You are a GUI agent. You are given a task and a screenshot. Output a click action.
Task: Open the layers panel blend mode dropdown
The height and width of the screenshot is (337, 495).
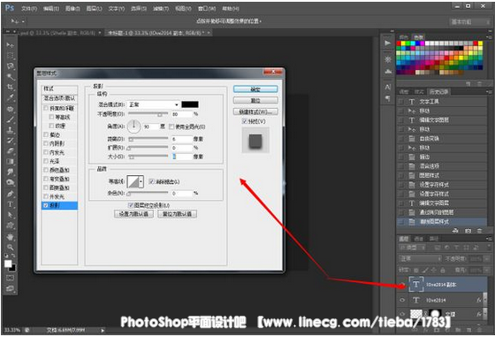420,258
